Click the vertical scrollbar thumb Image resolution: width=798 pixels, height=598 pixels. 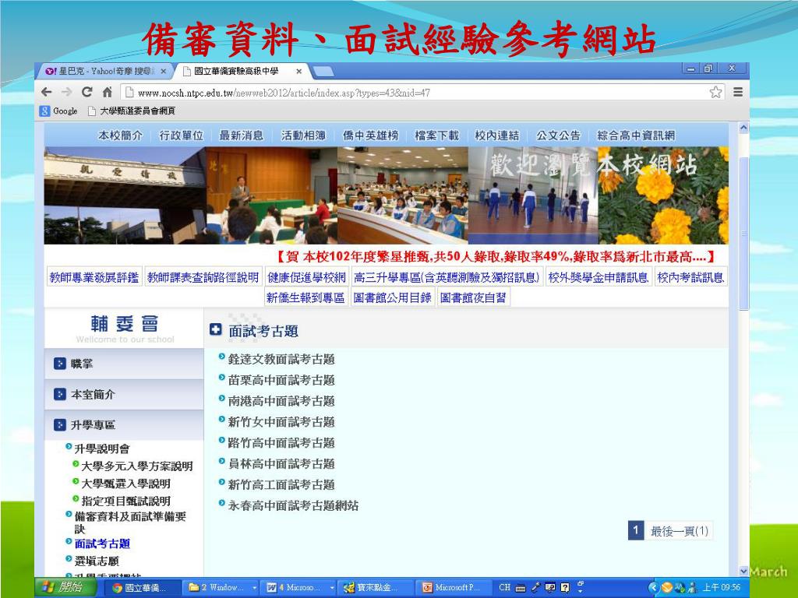coord(743,233)
